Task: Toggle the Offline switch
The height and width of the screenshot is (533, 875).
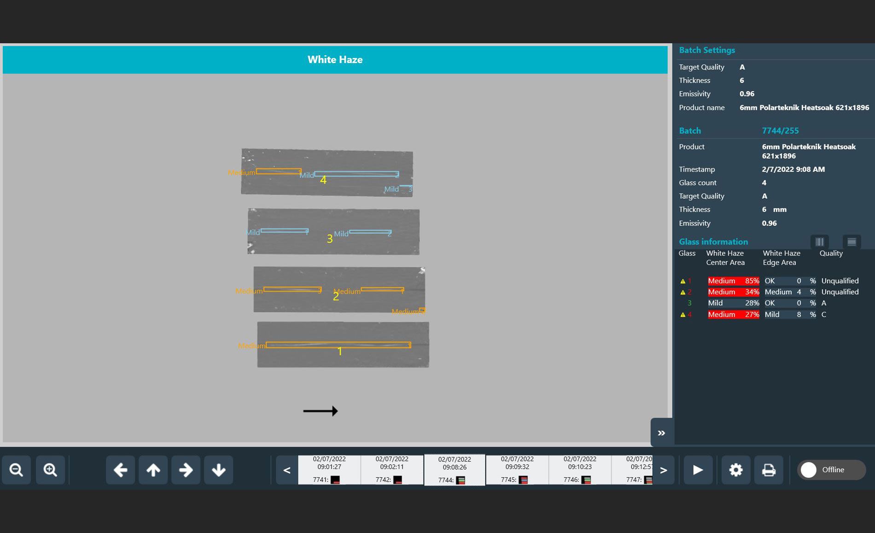Action: (831, 470)
